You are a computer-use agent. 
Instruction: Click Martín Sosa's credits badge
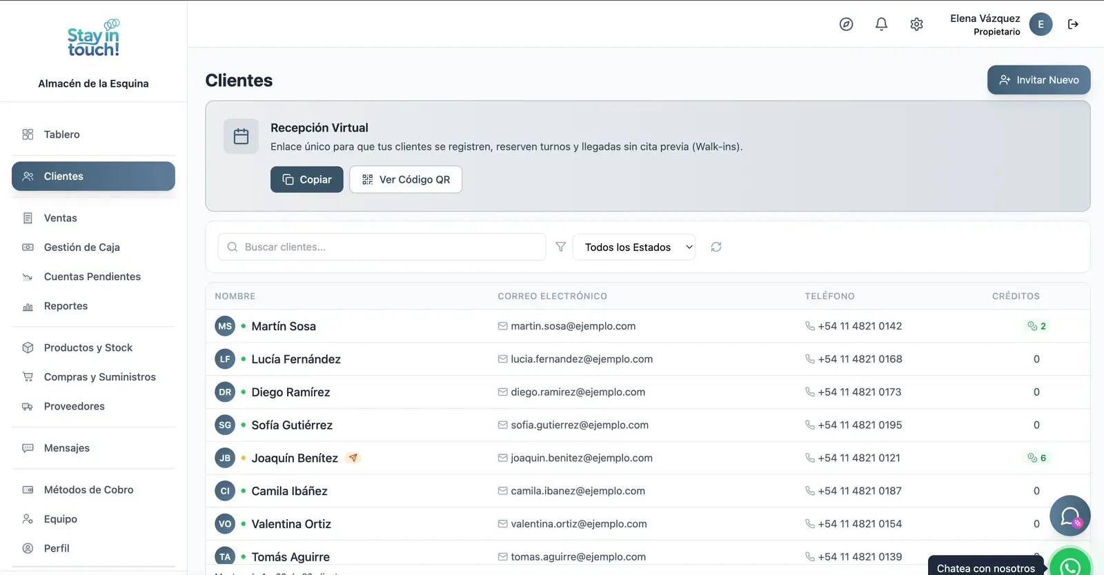click(x=1036, y=326)
